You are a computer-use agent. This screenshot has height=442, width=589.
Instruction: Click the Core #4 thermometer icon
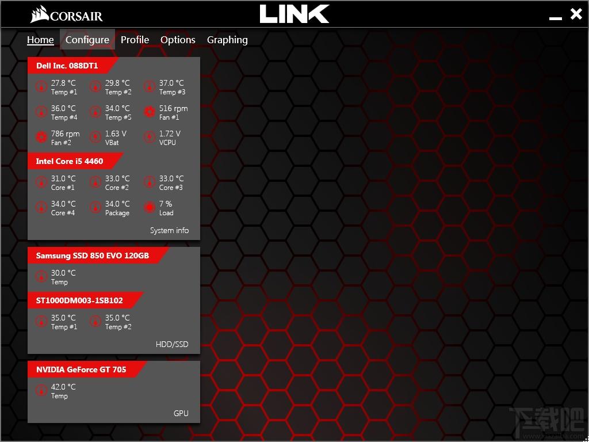[x=41, y=207]
